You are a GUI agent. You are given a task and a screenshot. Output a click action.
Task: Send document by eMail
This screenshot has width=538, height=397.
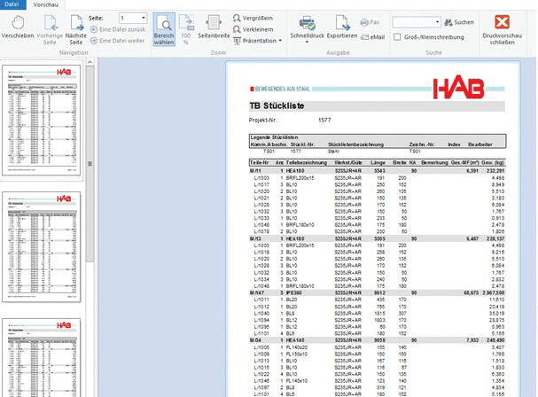372,37
